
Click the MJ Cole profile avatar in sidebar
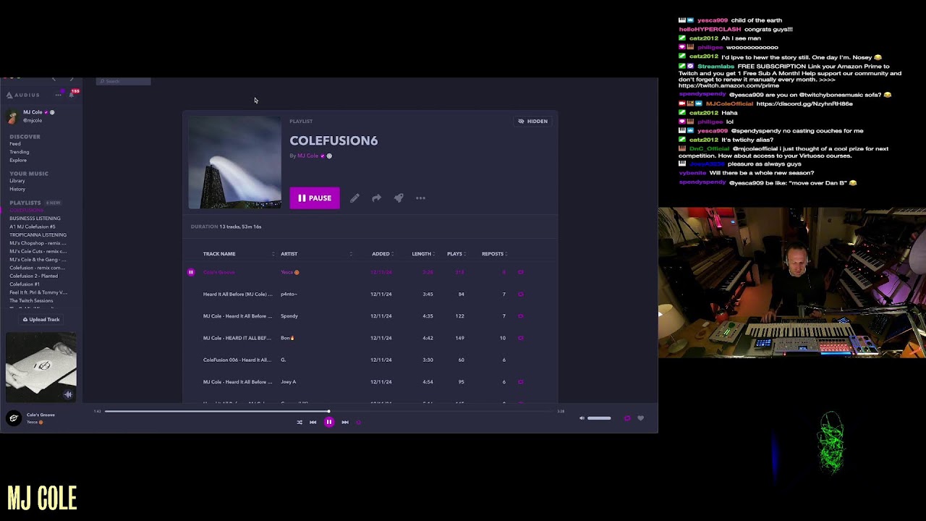pyautogui.click(x=12, y=116)
